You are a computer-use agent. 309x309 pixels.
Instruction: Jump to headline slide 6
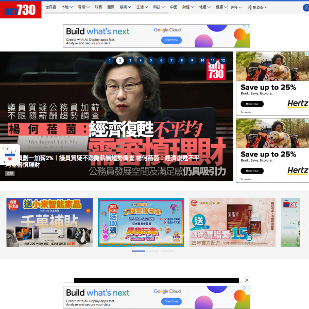tap(161, 60)
